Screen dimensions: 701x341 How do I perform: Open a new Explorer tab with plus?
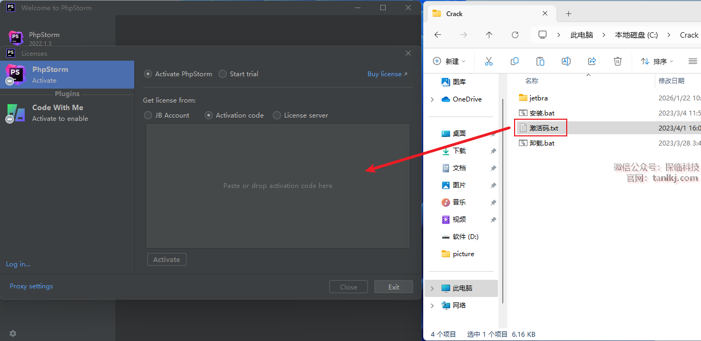(x=568, y=14)
